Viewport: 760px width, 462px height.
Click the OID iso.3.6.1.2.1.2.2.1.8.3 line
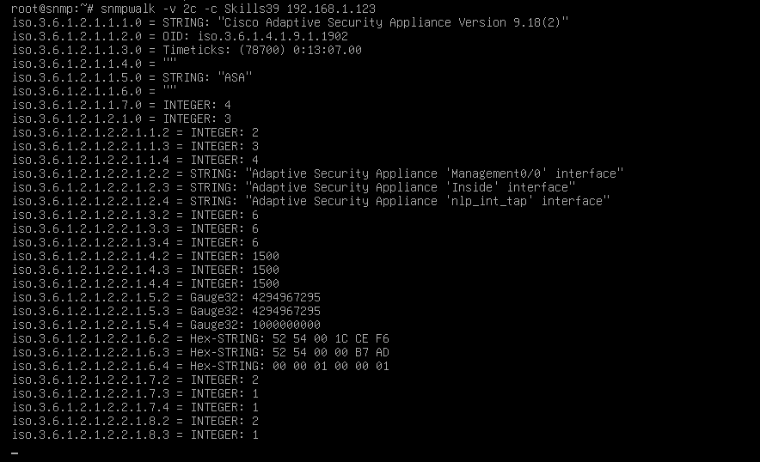click(x=135, y=435)
